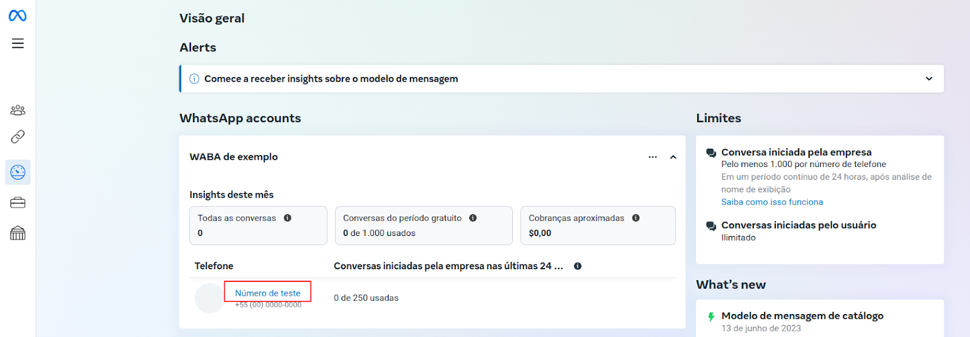Open Modelo de mensagem de catálogo item
This screenshot has height=337, width=970.
[x=802, y=316]
